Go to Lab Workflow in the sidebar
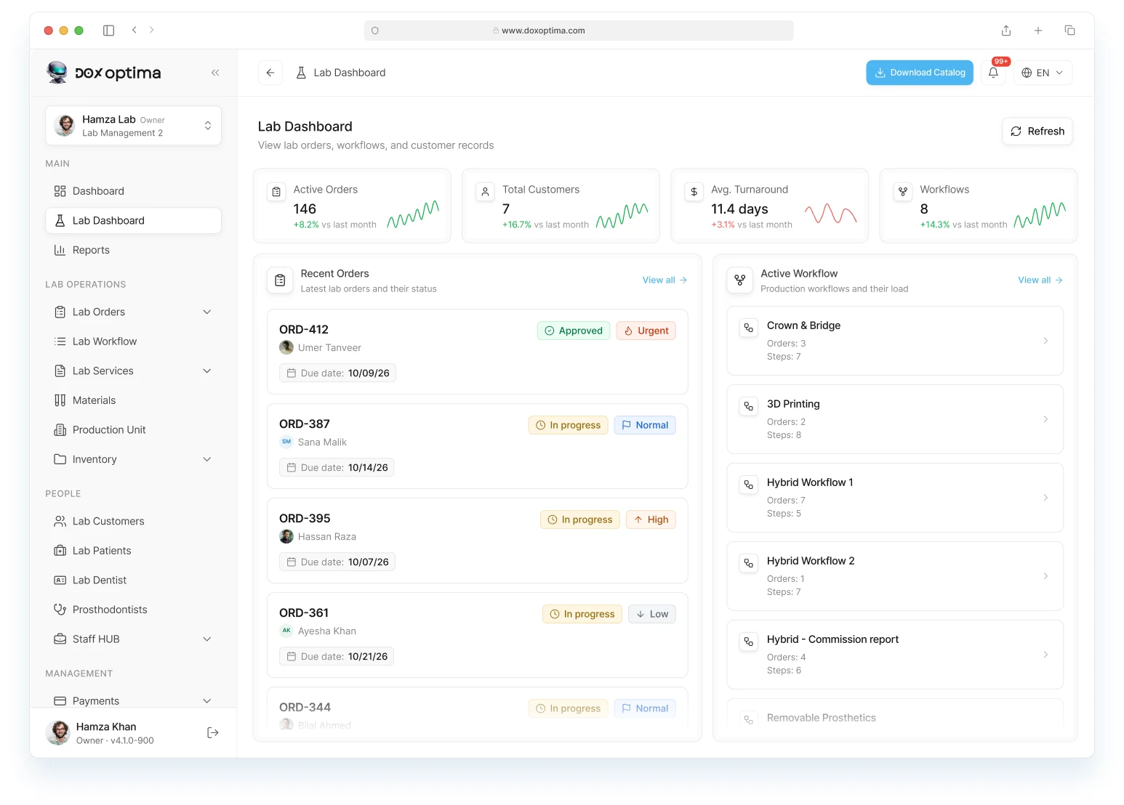 click(133, 341)
